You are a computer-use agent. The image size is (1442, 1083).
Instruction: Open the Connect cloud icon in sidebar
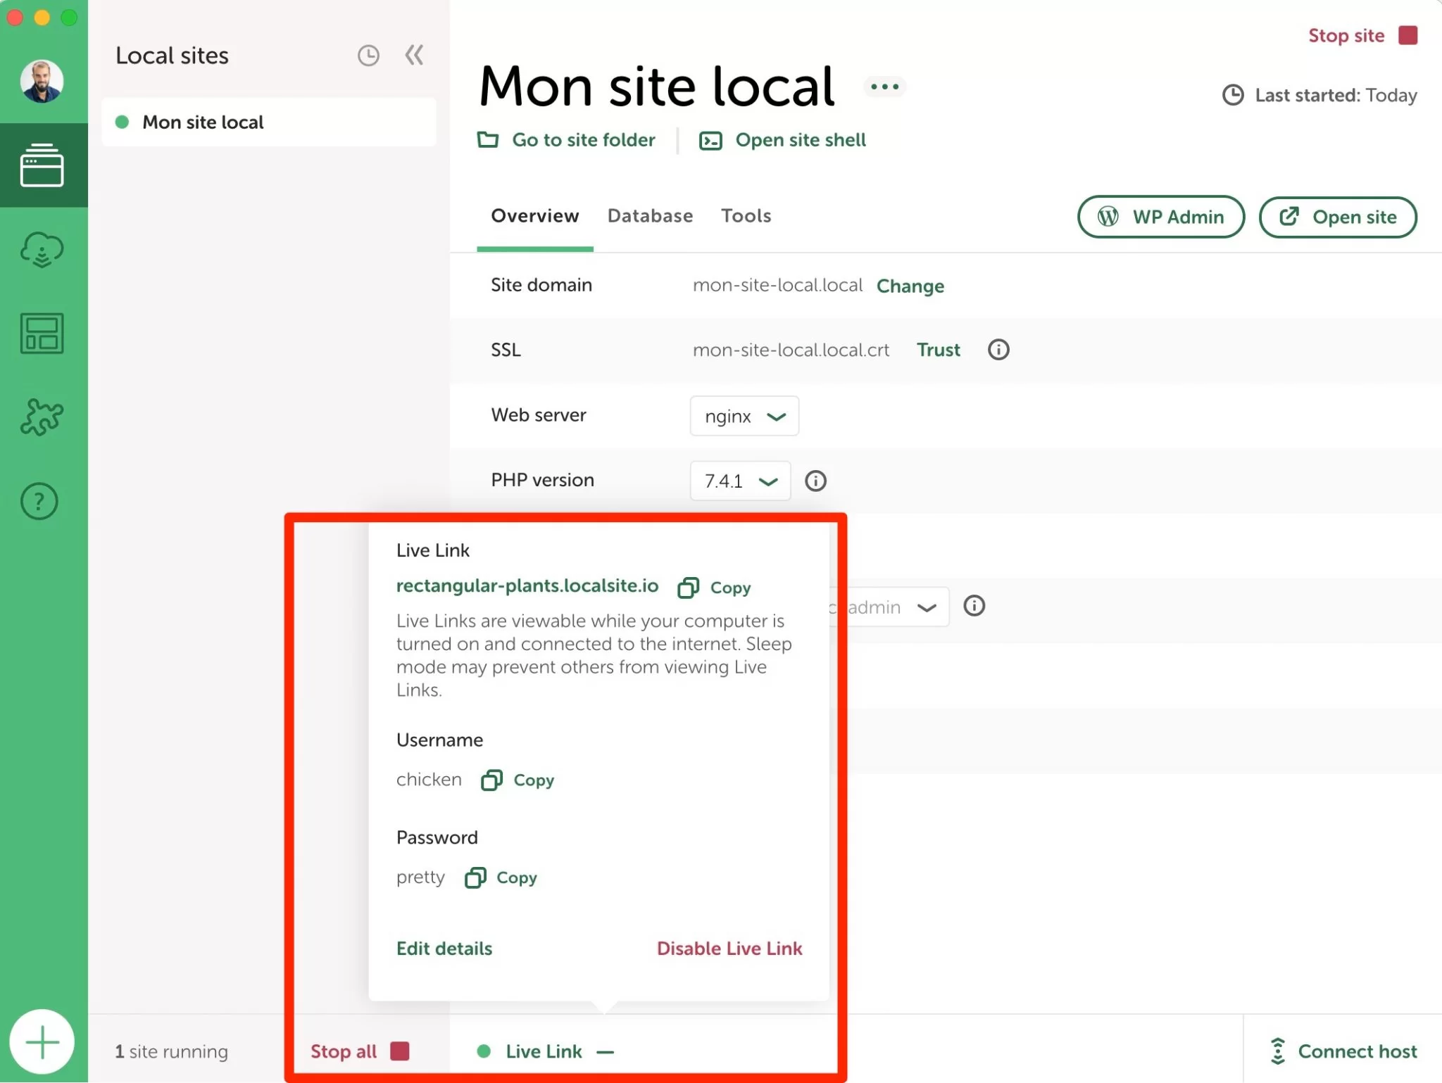[x=42, y=250]
